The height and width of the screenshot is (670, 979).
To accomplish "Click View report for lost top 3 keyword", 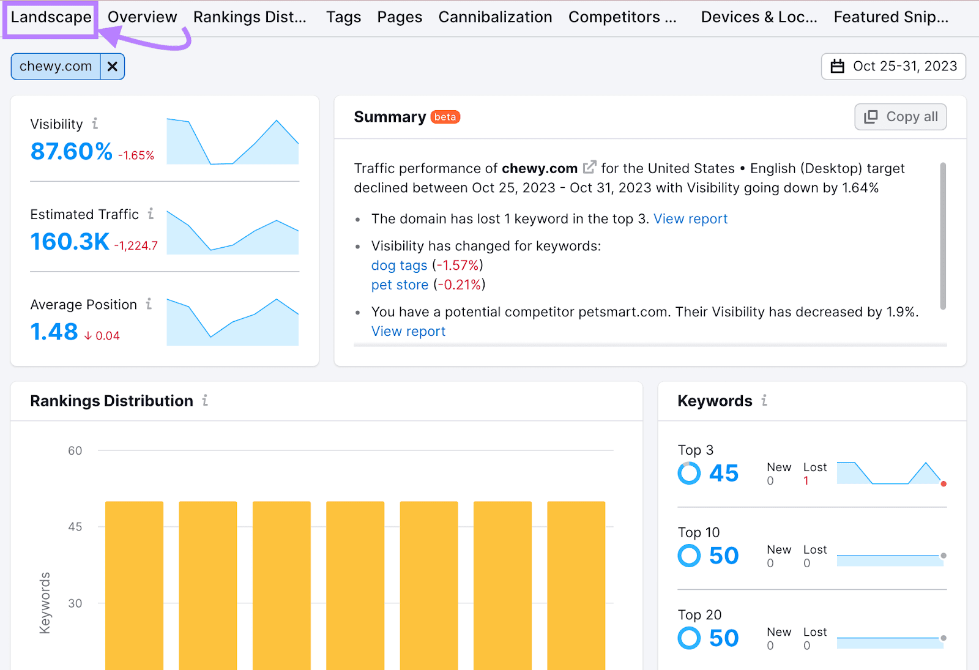I will [x=690, y=219].
